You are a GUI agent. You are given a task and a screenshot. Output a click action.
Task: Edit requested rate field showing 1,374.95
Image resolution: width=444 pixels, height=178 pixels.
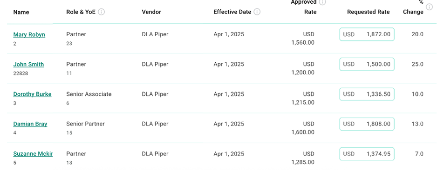(367, 154)
